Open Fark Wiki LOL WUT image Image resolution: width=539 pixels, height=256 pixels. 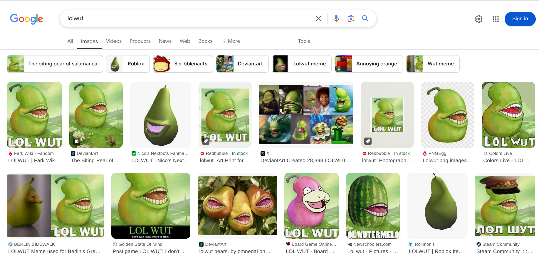tap(34, 115)
